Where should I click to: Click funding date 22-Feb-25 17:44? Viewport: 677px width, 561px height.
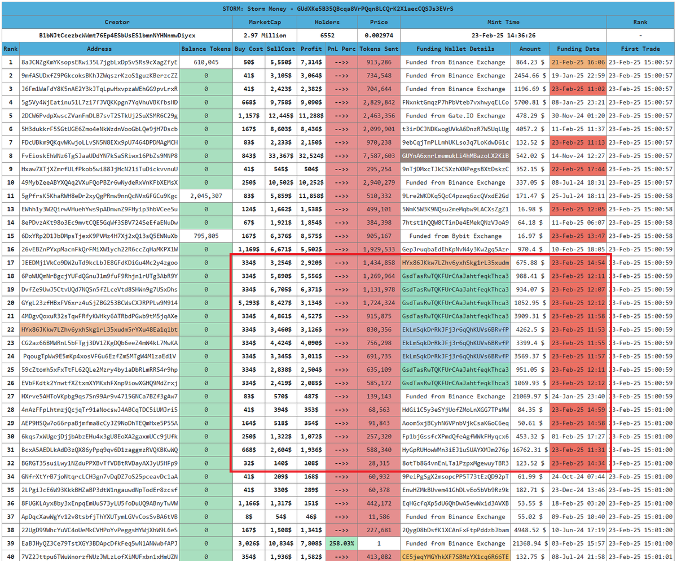[578, 169]
